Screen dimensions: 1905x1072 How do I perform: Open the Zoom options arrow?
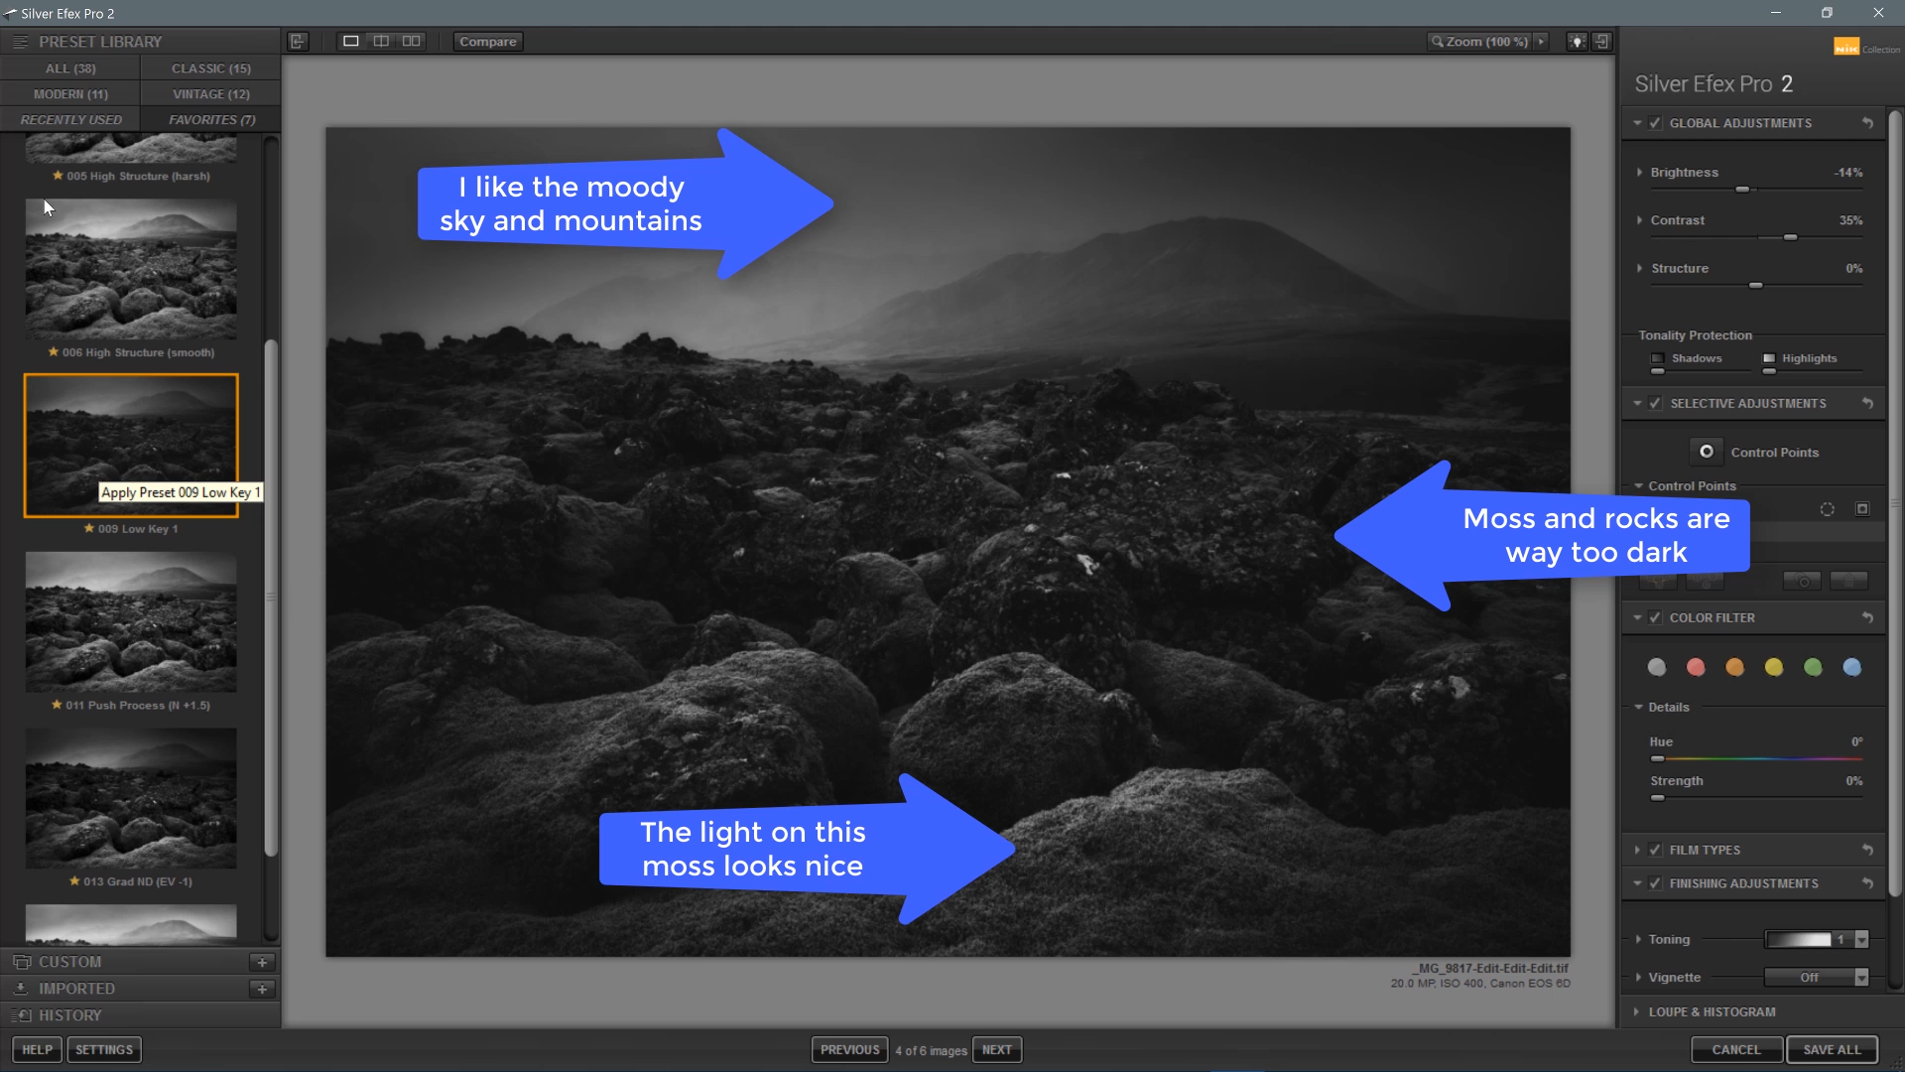tap(1541, 42)
